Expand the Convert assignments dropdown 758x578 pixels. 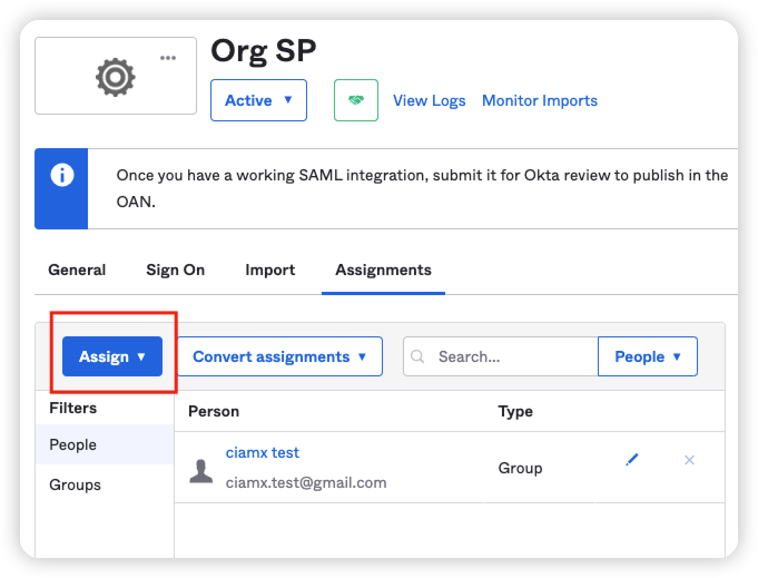click(279, 356)
